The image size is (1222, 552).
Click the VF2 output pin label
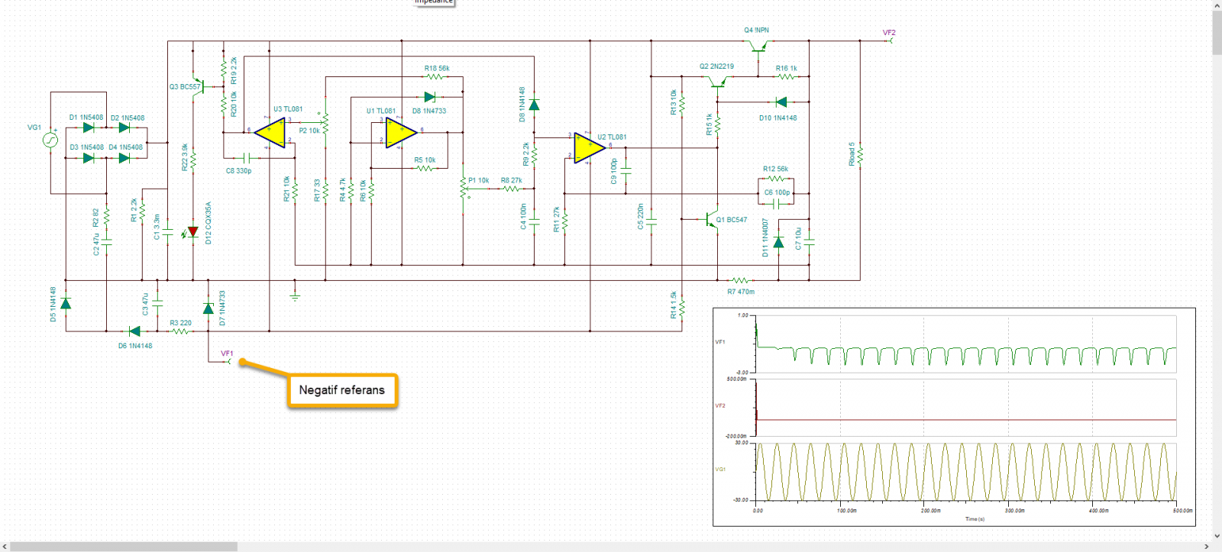[889, 33]
